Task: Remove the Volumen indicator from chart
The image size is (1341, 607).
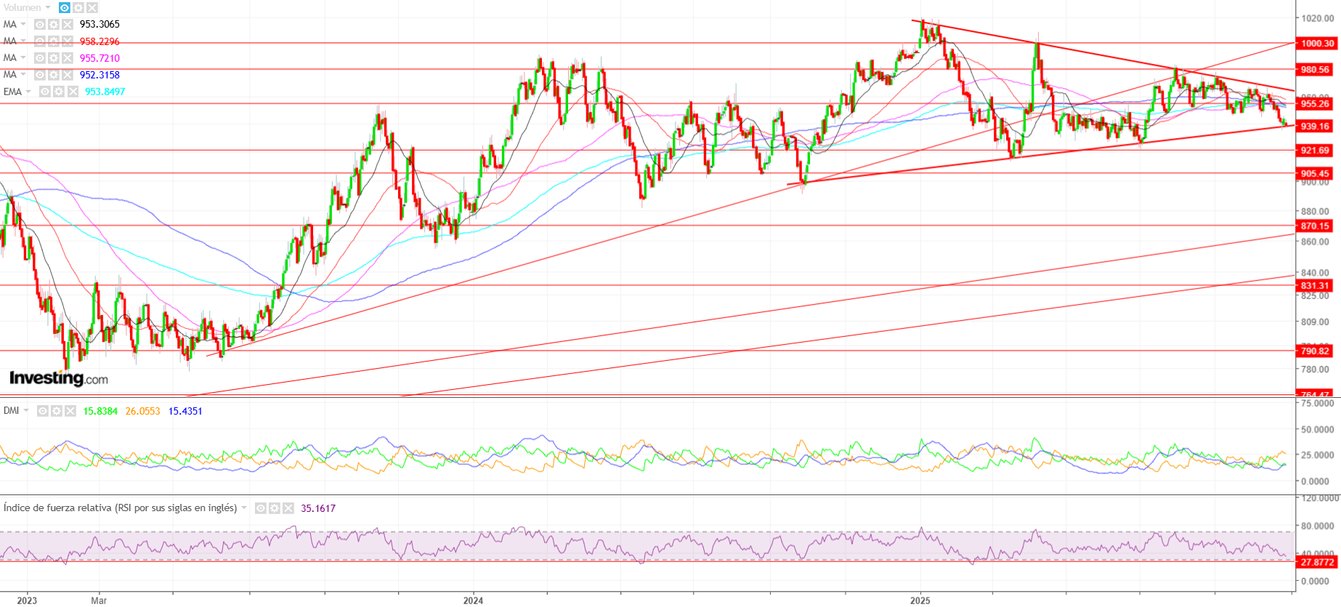Action: pyautogui.click(x=92, y=8)
